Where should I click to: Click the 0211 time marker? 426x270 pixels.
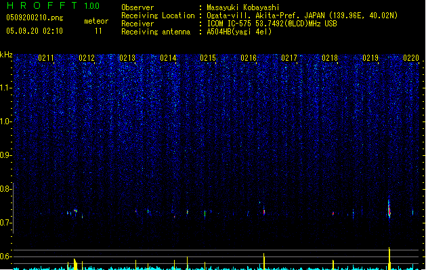(46, 58)
